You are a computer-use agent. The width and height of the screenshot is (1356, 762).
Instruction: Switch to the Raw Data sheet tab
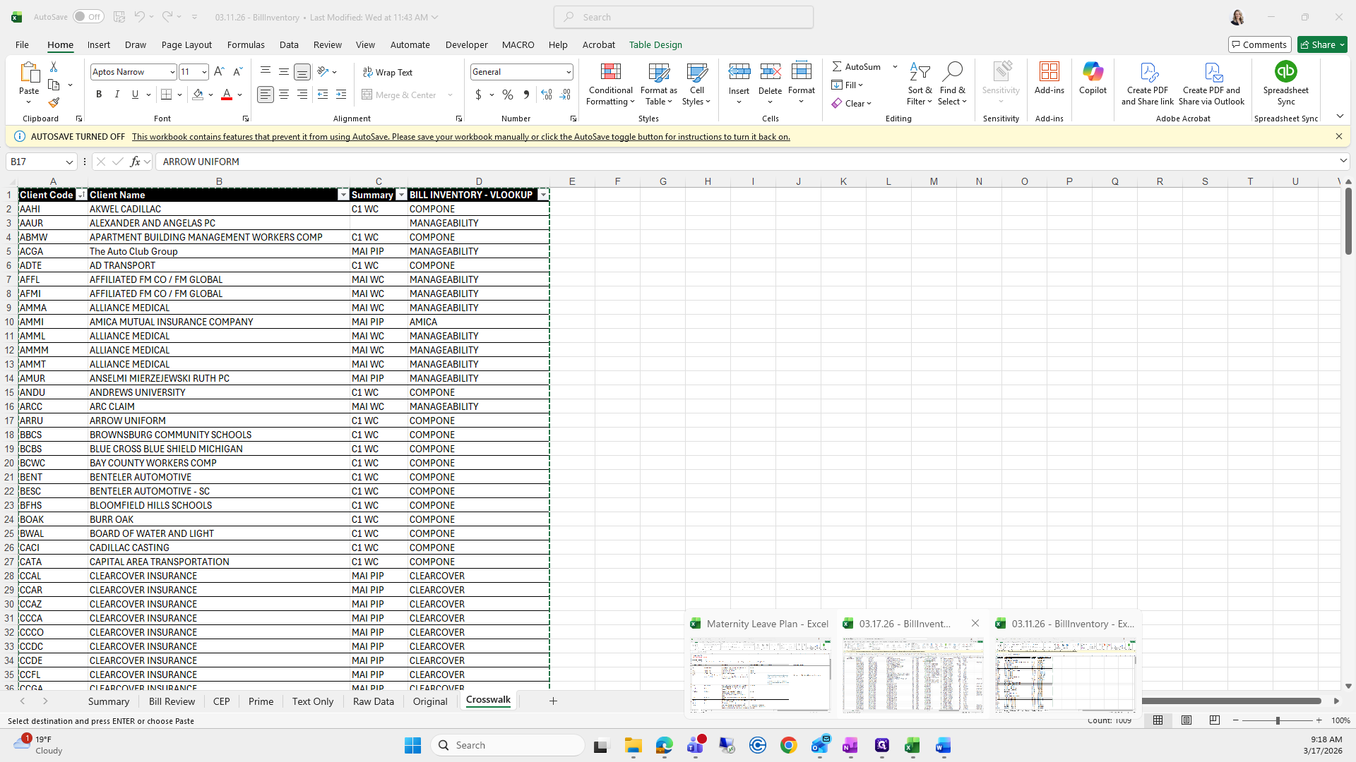[x=373, y=701]
